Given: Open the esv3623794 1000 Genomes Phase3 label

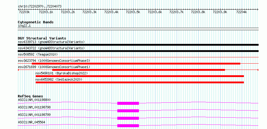Looking at the screenshot, I should [54, 61].
